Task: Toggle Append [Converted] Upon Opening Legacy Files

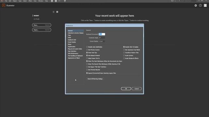Action: [x=87, y=73]
